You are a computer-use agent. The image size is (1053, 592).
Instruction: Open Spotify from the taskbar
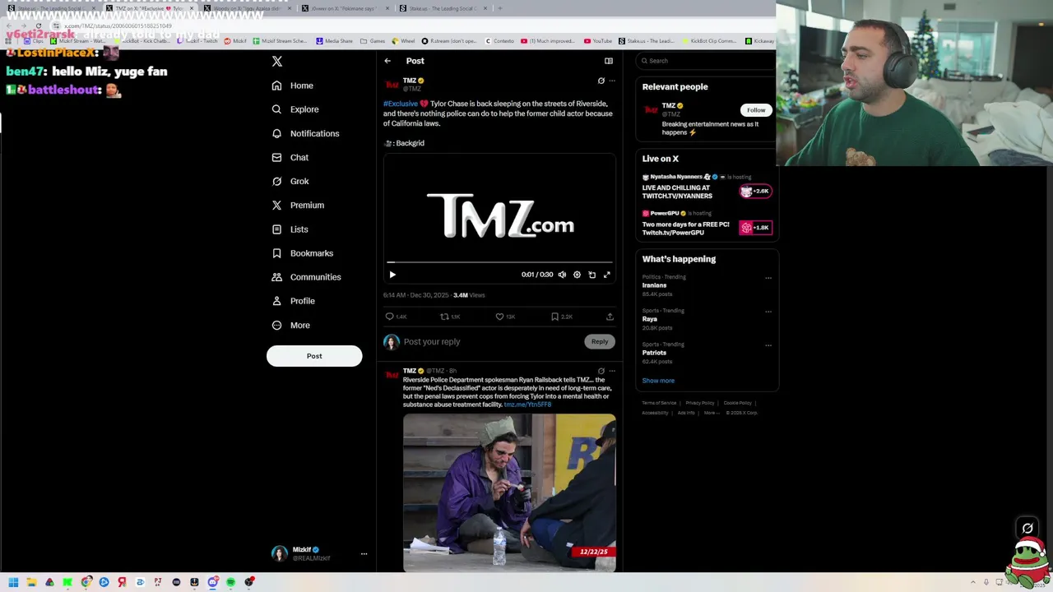click(230, 582)
